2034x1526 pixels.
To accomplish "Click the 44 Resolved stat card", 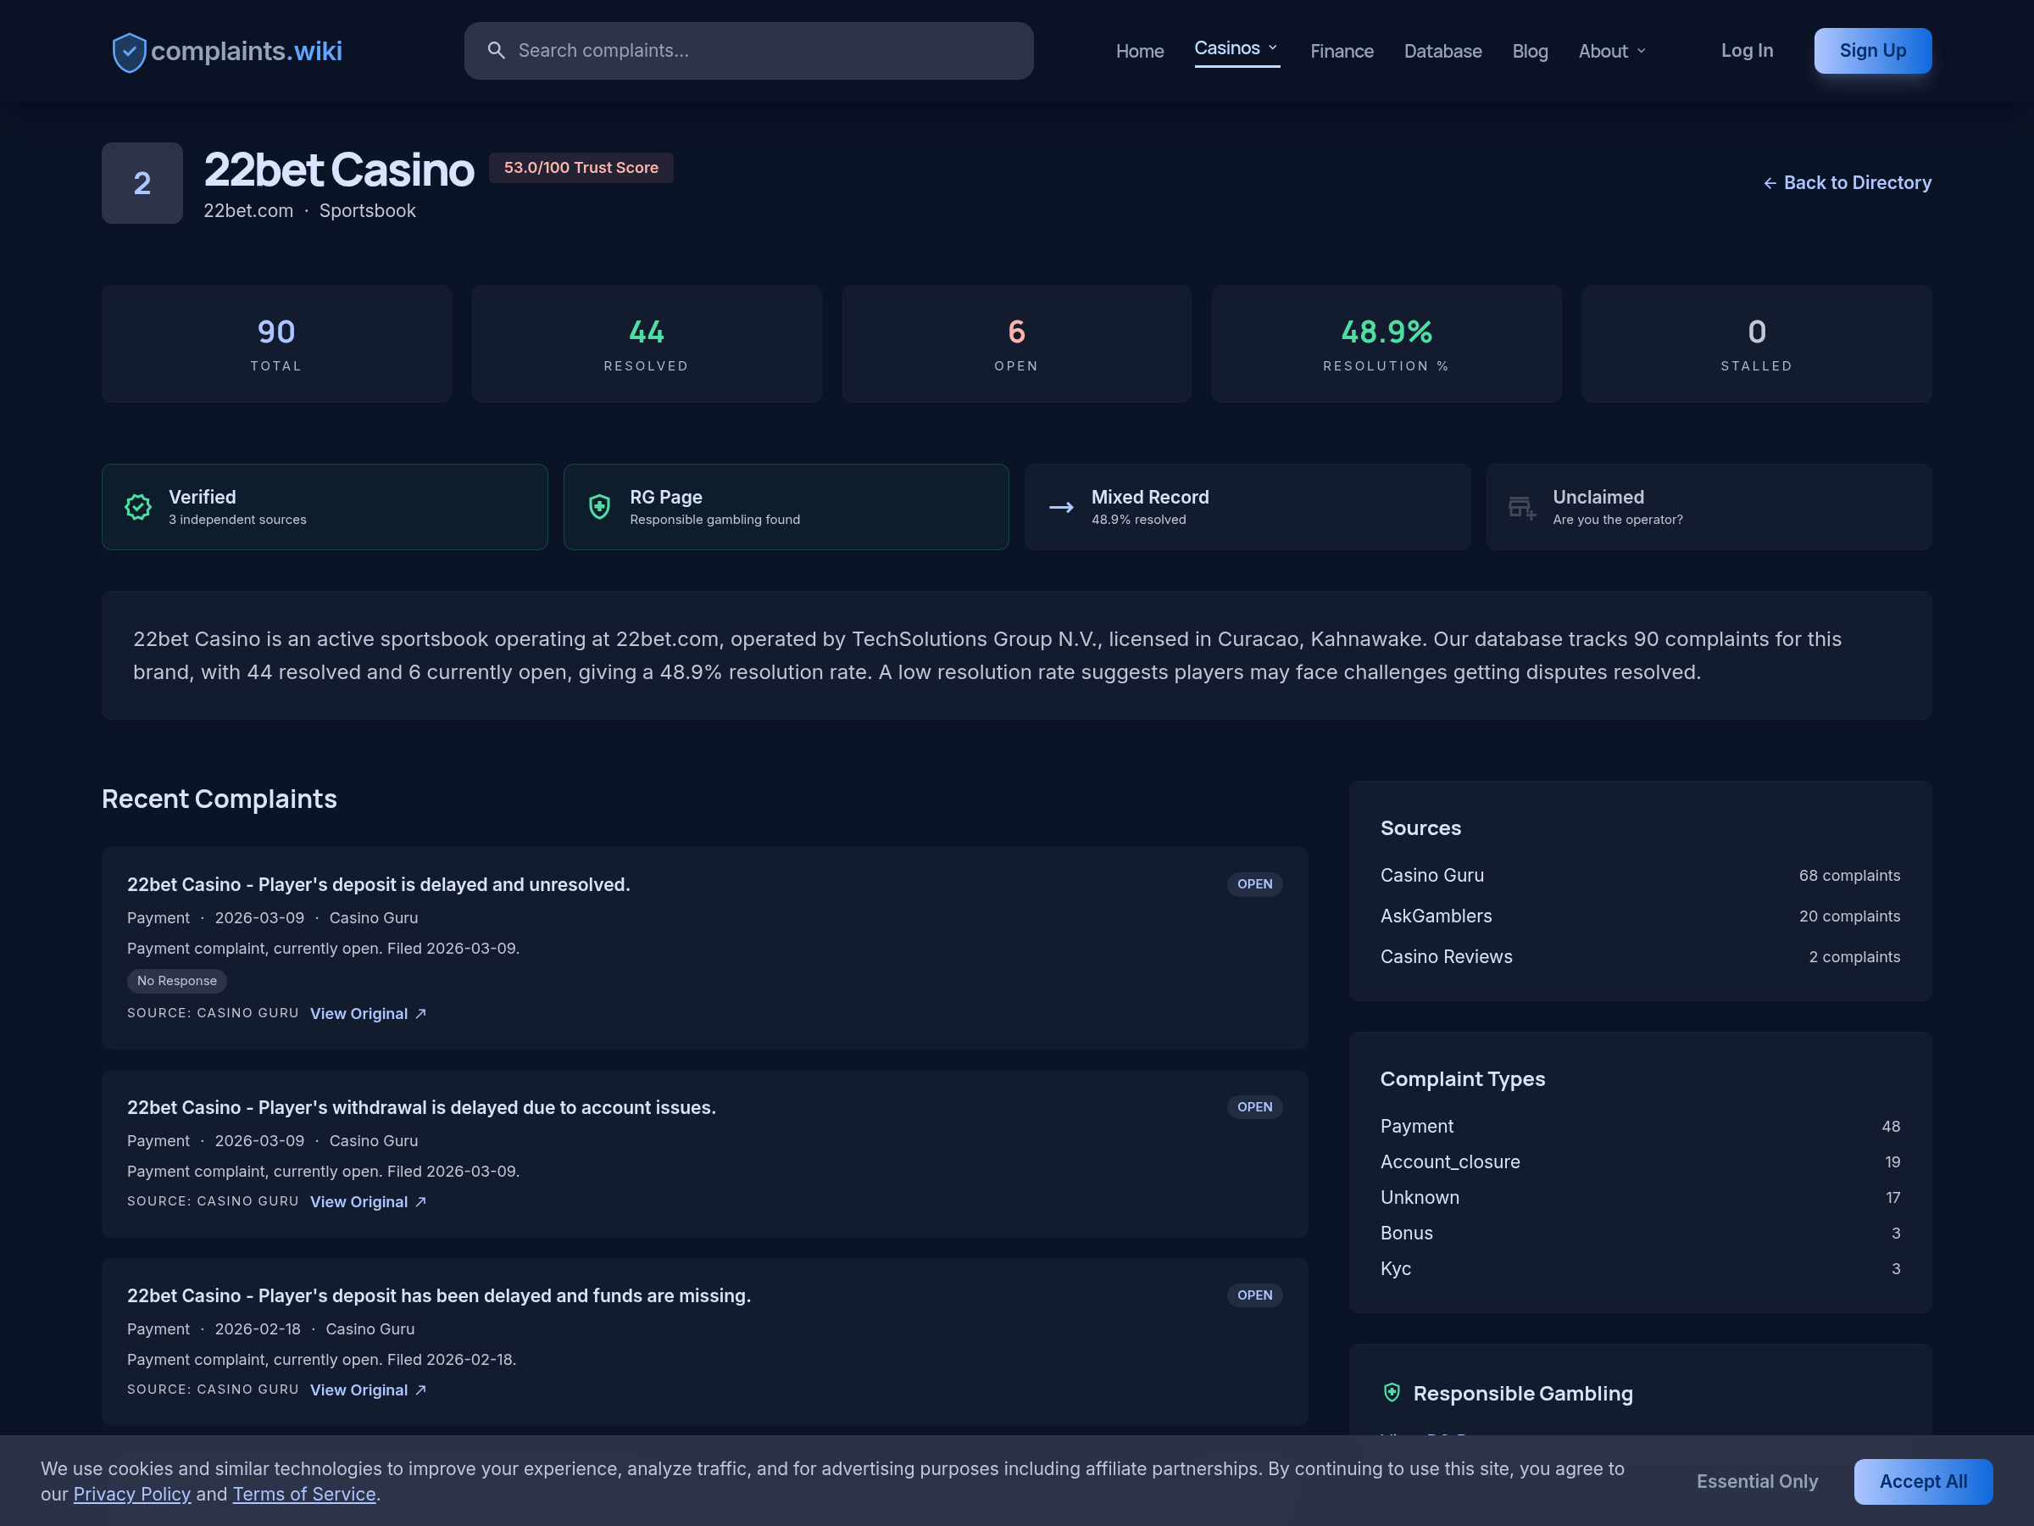I will tap(647, 343).
